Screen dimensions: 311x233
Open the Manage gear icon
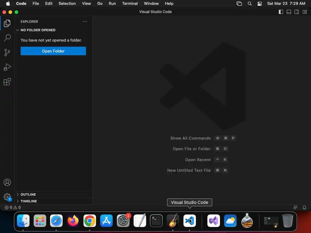(x=7, y=197)
